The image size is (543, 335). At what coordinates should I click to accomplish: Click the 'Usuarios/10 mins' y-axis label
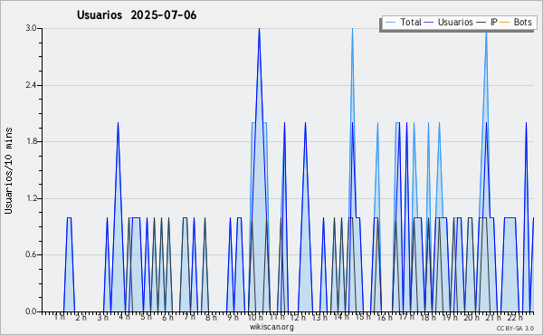tap(9, 171)
